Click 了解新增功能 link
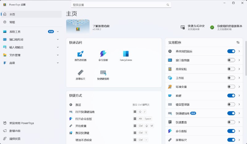The image size is (247, 144). tap(101, 26)
